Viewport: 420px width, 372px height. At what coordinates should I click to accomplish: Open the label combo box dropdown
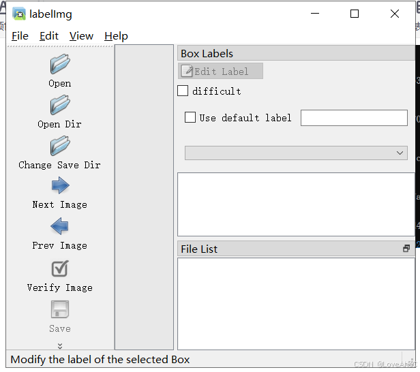point(296,153)
